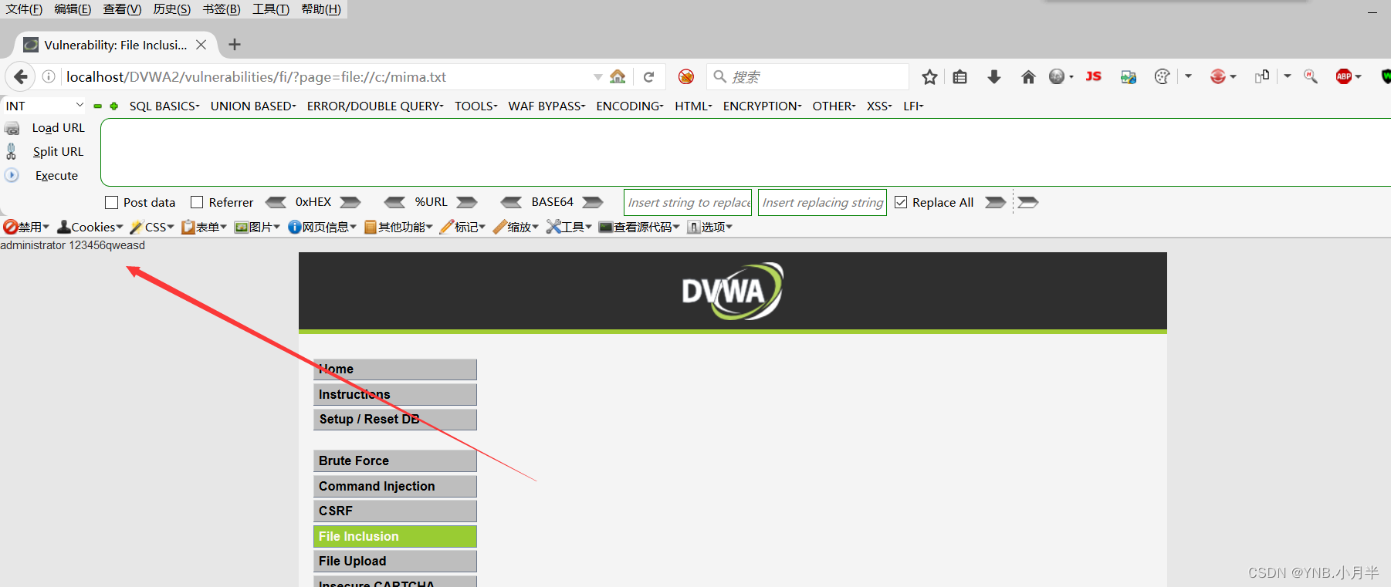Open the address bar history dropdown arrow
Screen dimensions: 1391x587
click(x=597, y=76)
